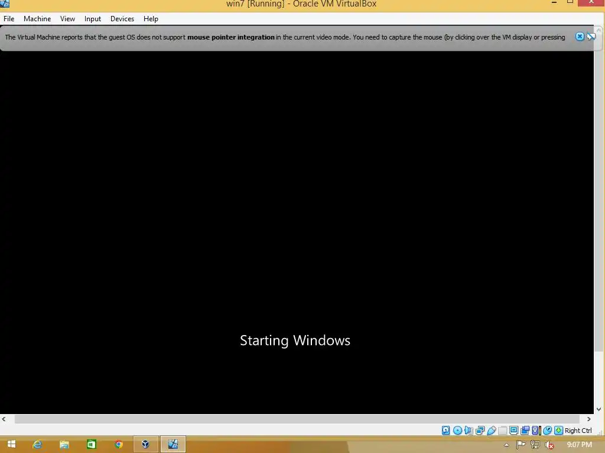Open File Explorer from the taskbar
605x453 pixels.
(x=64, y=444)
